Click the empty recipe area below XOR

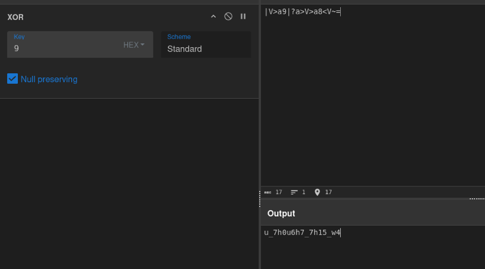point(129,179)
